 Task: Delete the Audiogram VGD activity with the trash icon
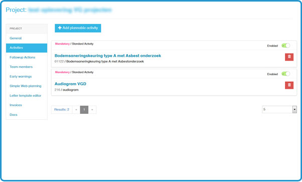point(289,85)
